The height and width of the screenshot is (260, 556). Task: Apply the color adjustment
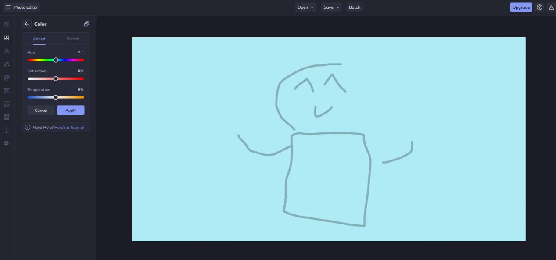pos(71,110)
